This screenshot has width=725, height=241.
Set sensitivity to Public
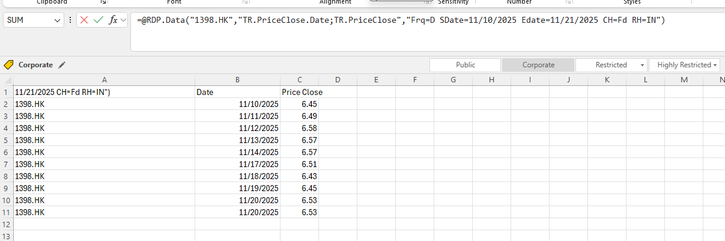[465, 65]
